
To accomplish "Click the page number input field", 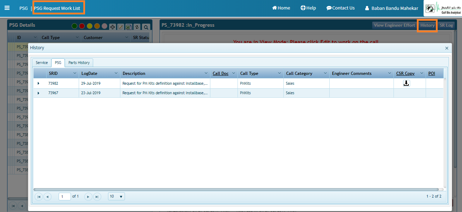I will [65, 197].
